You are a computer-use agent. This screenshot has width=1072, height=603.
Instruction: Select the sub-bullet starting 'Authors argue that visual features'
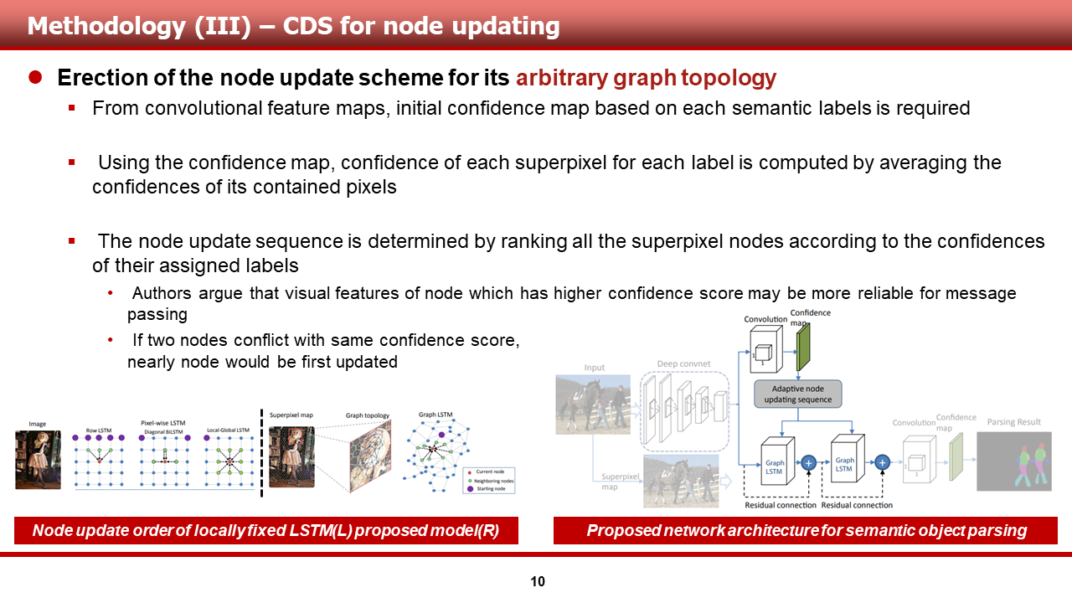572,304
